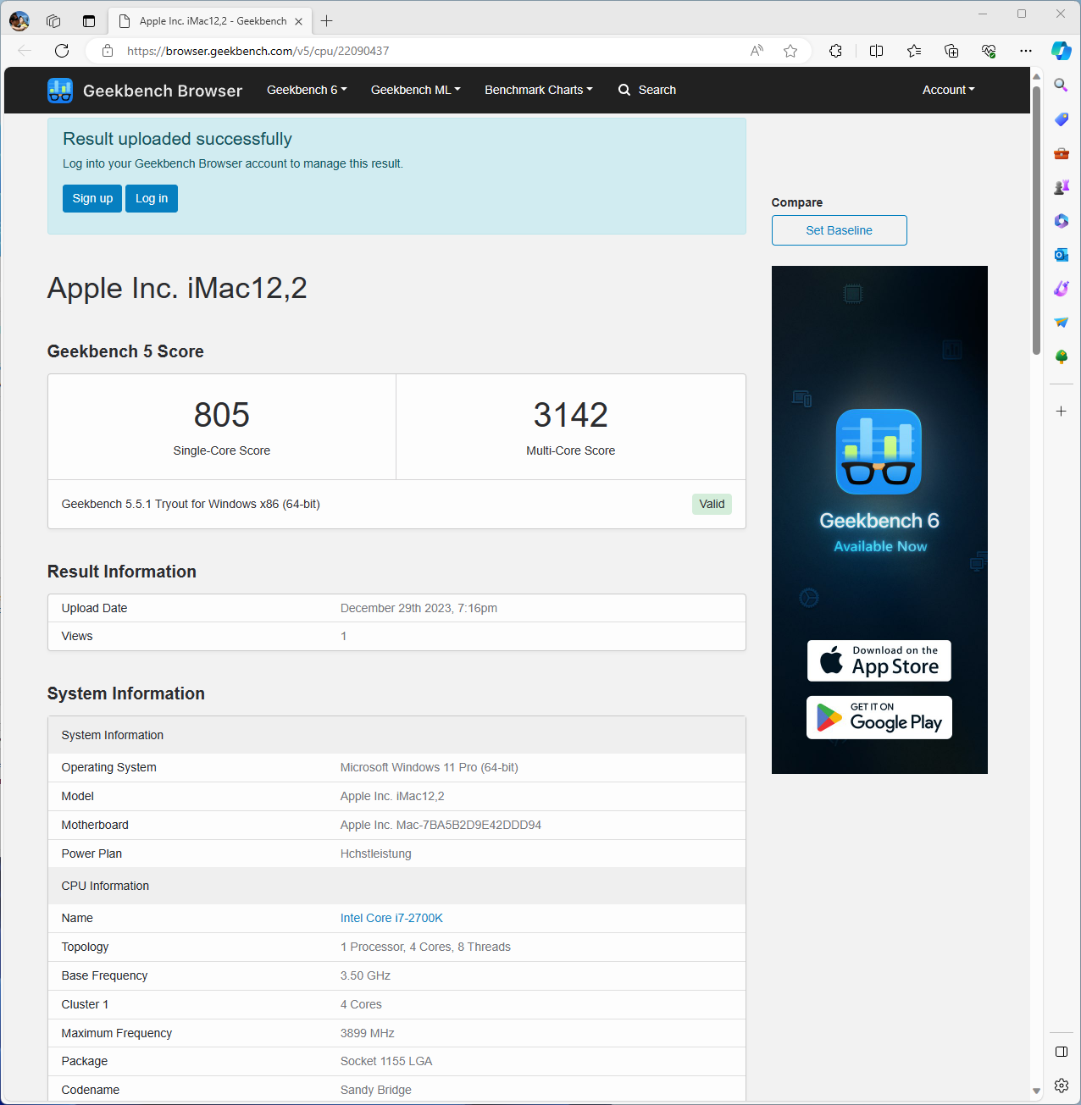Open the Intel Core i7-2700K link
The height and width of the screenshot is (1105, 1081).
click(x=391, y=918)
